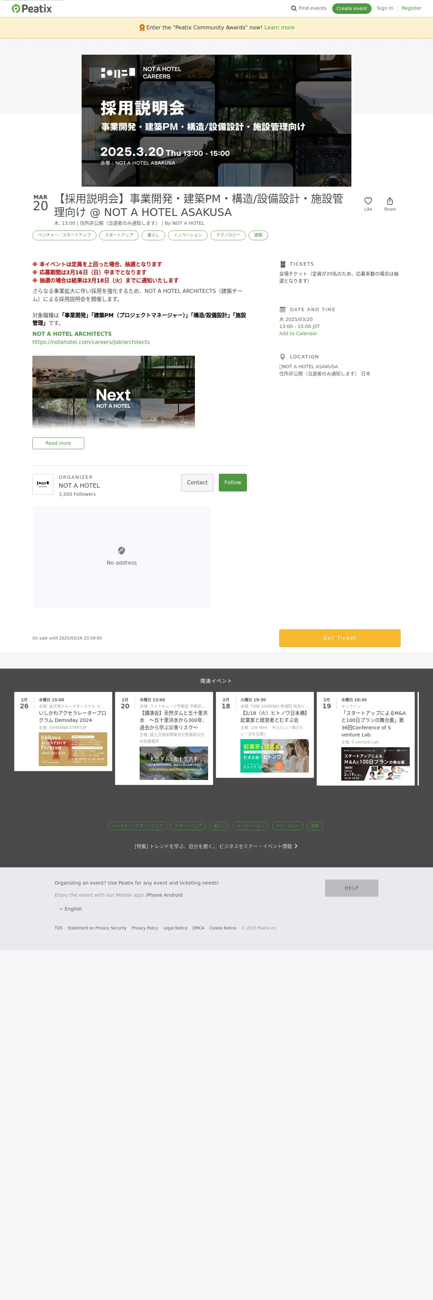Open the DMCA footer link
The width and height of the screenshot is (433, 1300).
pyautogui.click(x=199, y=928)
